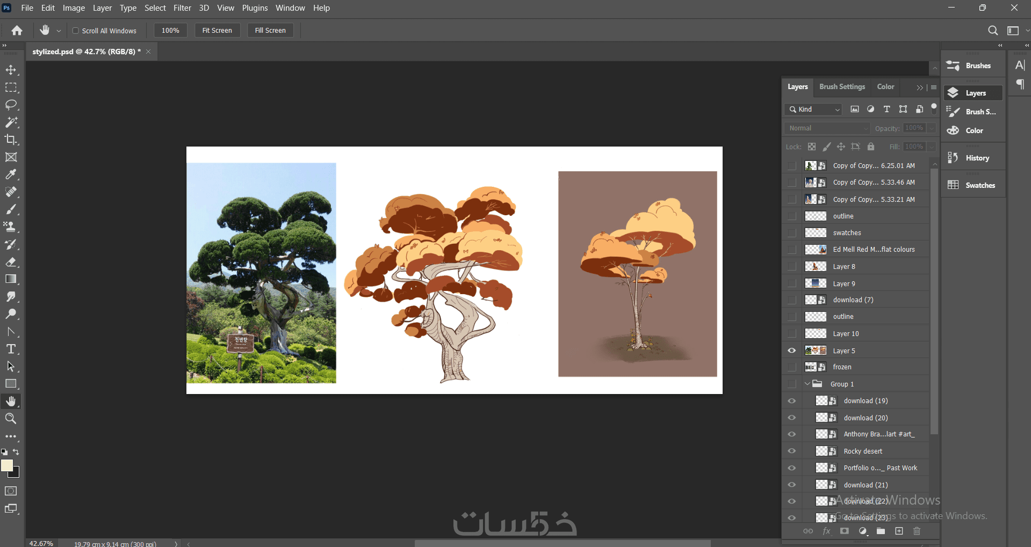Open the Plugins menu
1031x547 pixels.
255,8
